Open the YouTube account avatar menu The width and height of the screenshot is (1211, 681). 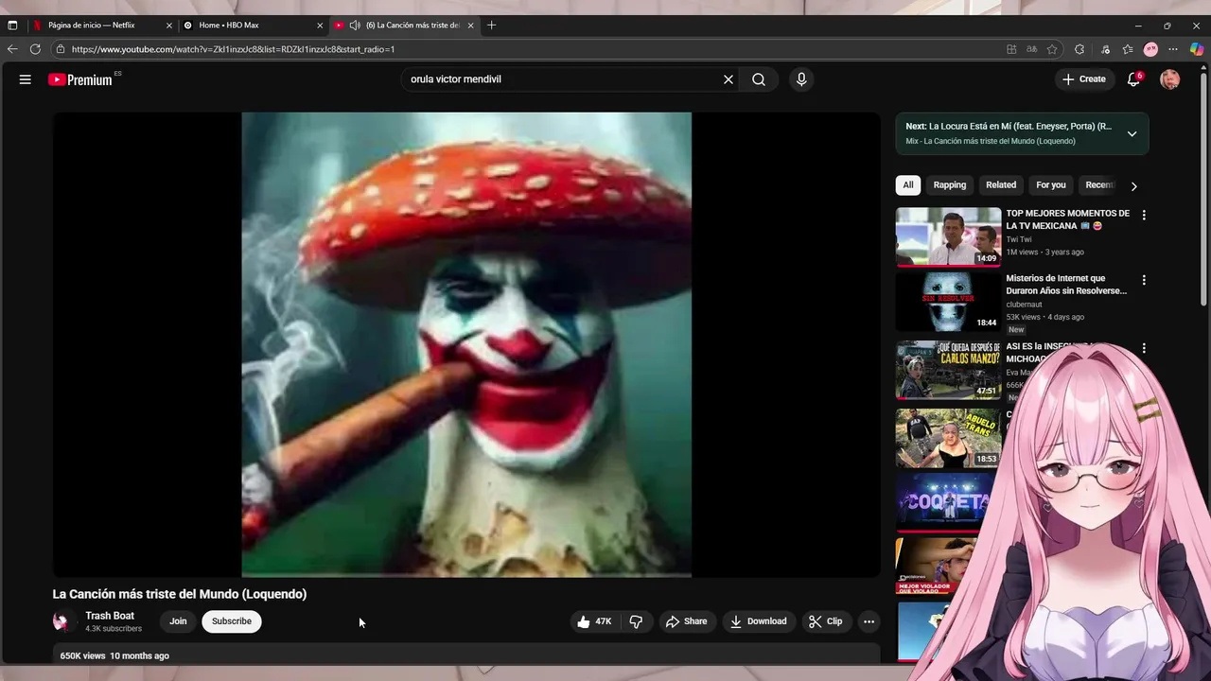pyautogui.click(x=1170, y=79)
